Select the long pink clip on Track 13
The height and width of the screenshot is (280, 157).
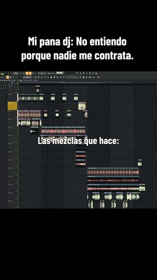click(x=113, y=188)
